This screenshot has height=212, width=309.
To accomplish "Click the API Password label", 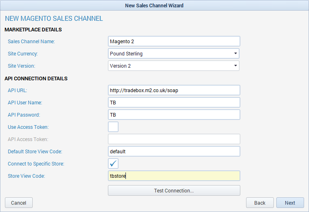I will click(x=24, y=115).
